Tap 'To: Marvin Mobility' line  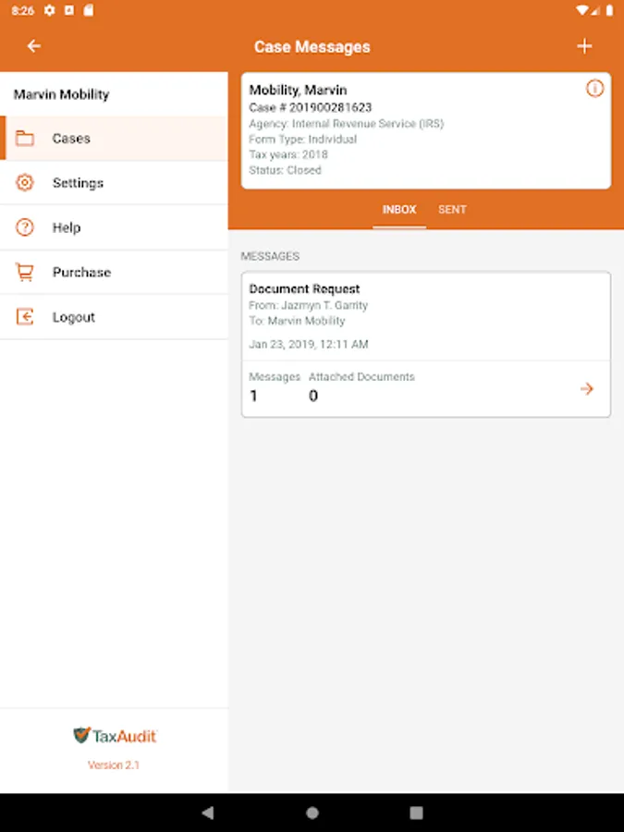pos(297,321)
